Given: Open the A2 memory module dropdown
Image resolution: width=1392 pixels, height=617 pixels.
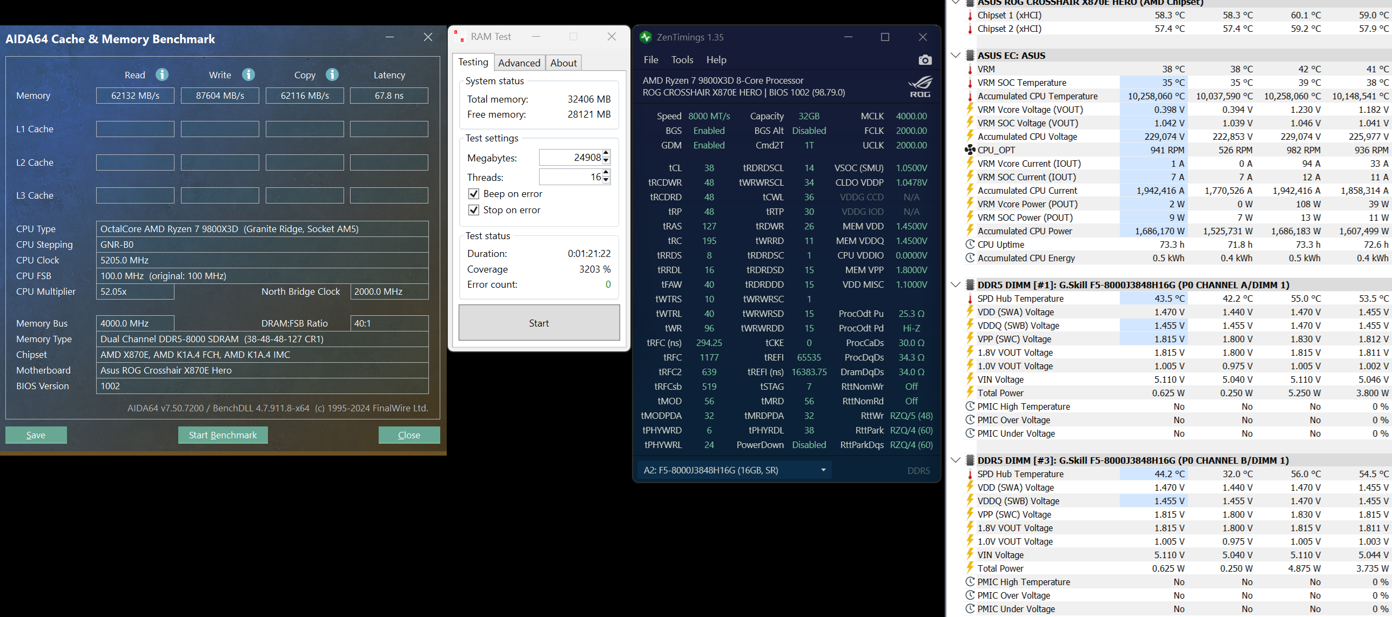Looking at the screenshot, I should click(823, 470).
